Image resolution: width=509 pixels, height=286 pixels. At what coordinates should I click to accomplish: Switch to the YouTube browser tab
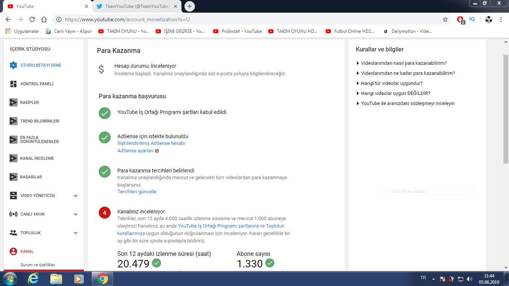[x=46, y=6]
